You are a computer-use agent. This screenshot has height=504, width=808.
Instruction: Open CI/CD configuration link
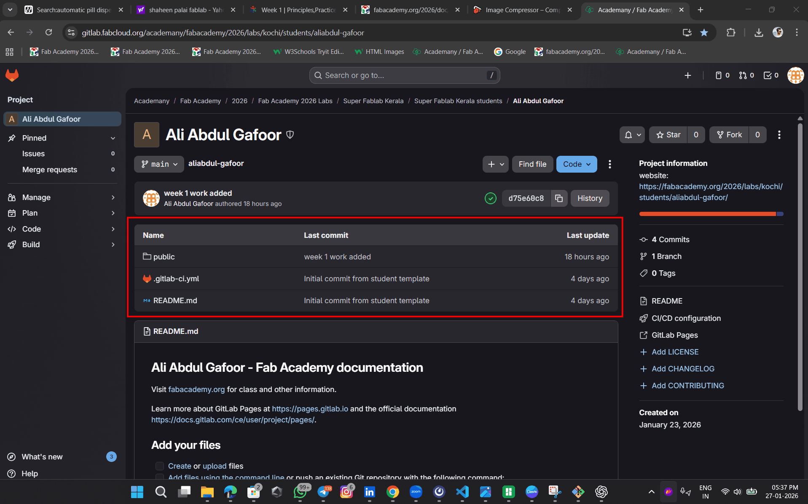[x=686, y=318]
